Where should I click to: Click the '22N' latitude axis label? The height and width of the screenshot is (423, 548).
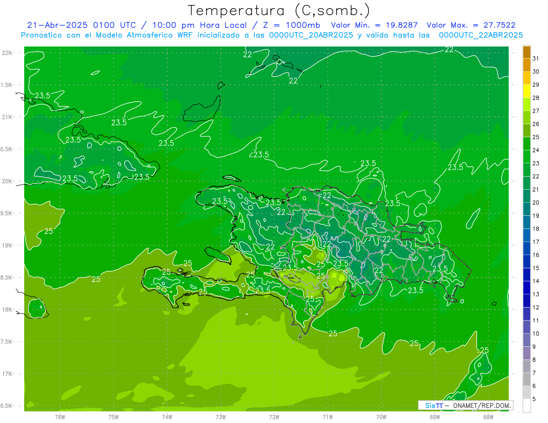[x=8, y=53]
